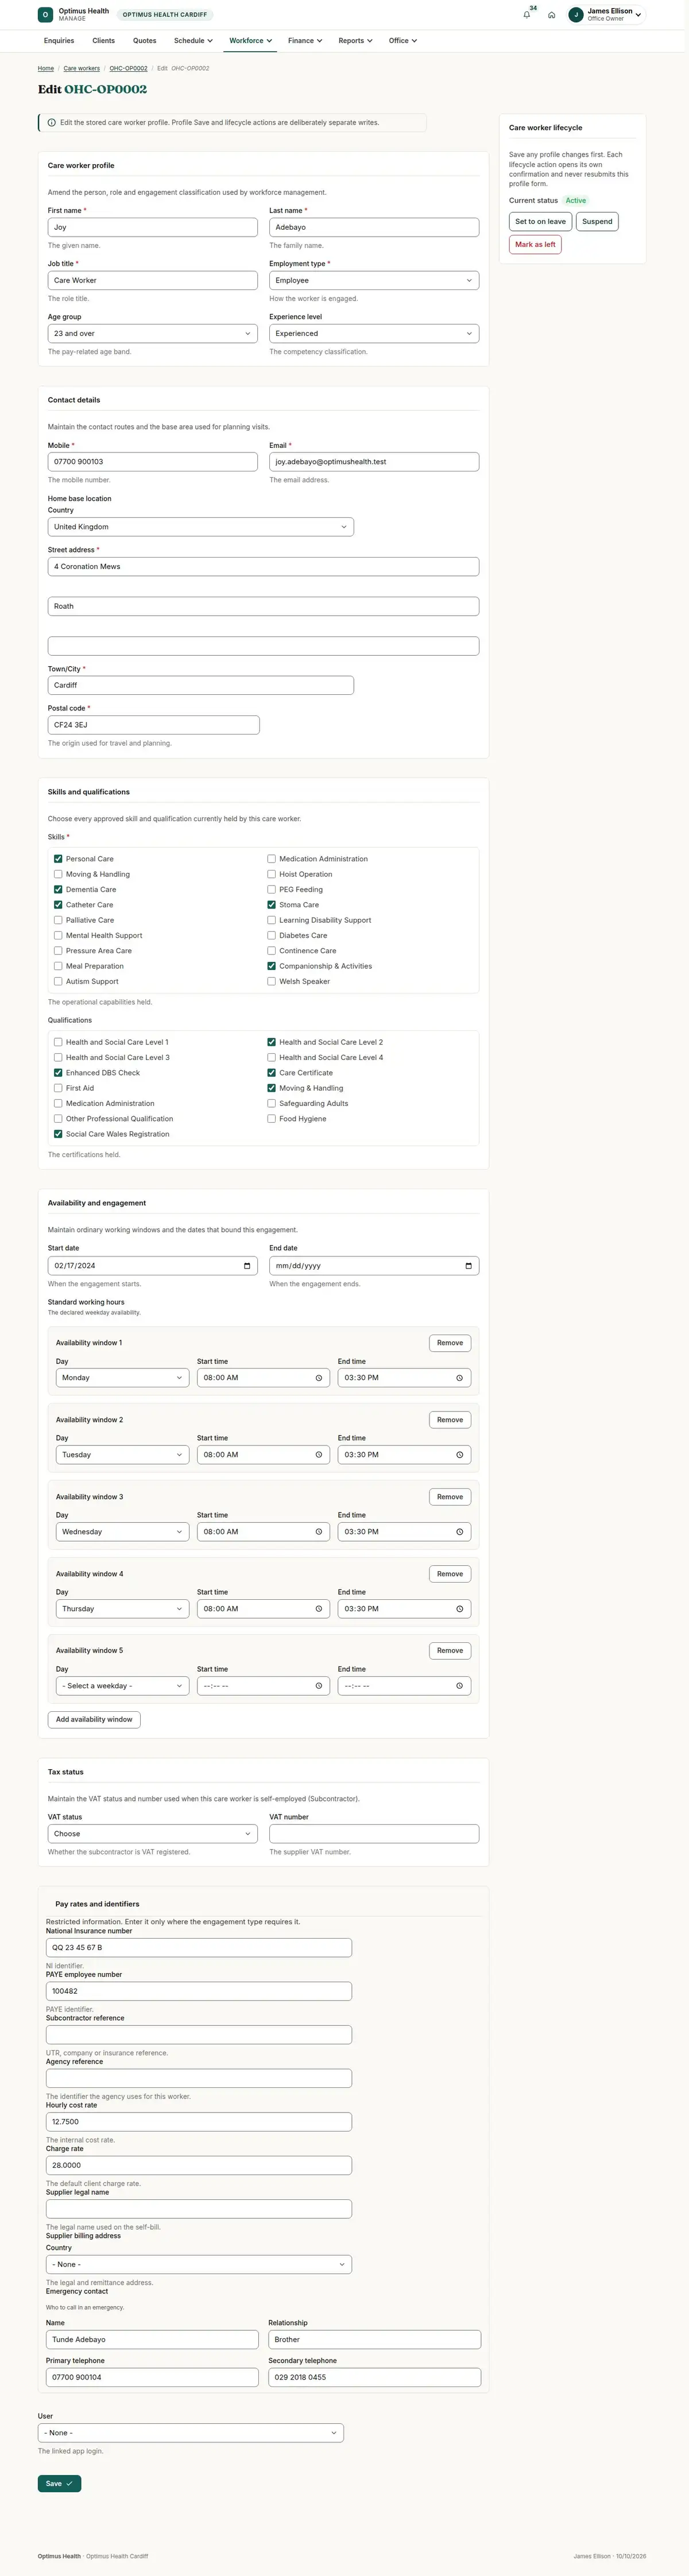Open the Schedule menu
The width and height of the screenshot is (689, 2576).
pyautogui.click(x=193, y=41)
